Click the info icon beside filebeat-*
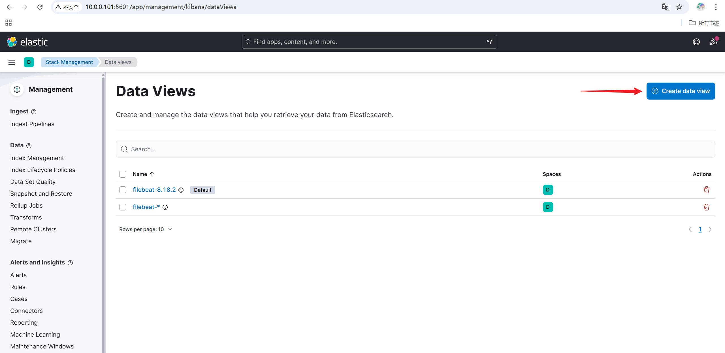The image size is (725, 353). point(165,207)
